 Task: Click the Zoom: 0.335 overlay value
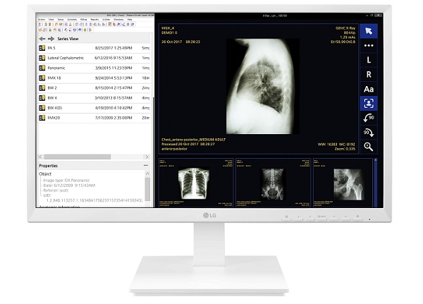click(x=345, y=149)
